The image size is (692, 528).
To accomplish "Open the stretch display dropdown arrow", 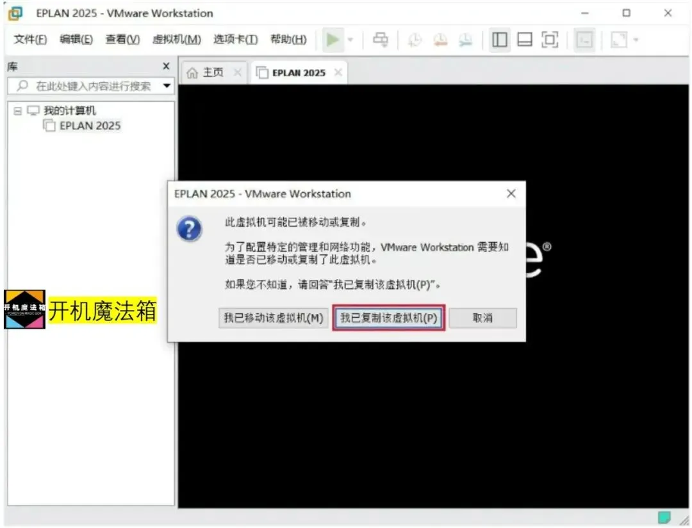I will [636, 40].
